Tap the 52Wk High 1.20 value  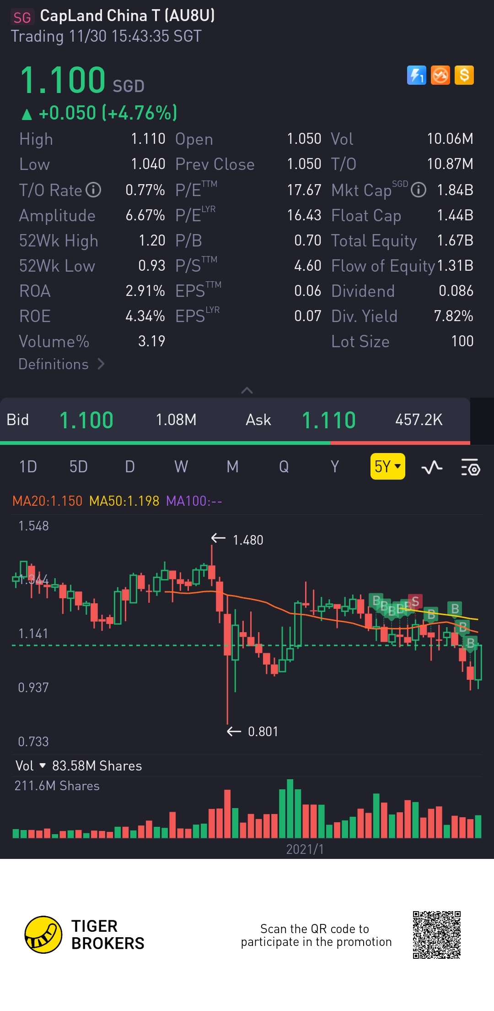tap(152, 240)
